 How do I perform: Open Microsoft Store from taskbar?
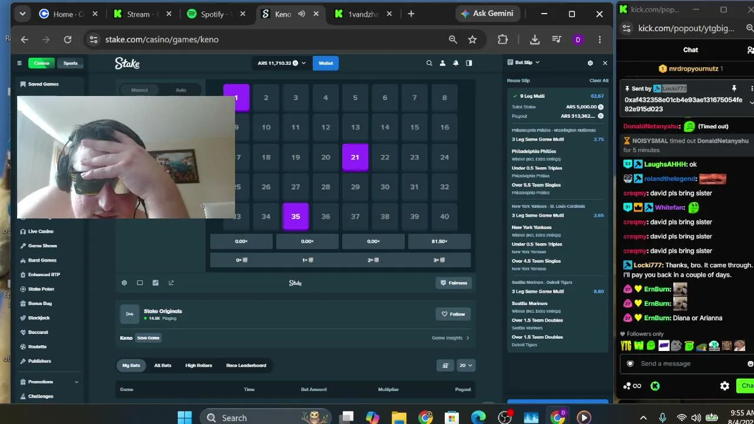coord(452,418)
